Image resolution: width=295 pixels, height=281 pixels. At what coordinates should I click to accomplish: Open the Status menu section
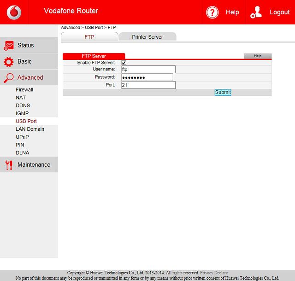(x=29, y=45)
